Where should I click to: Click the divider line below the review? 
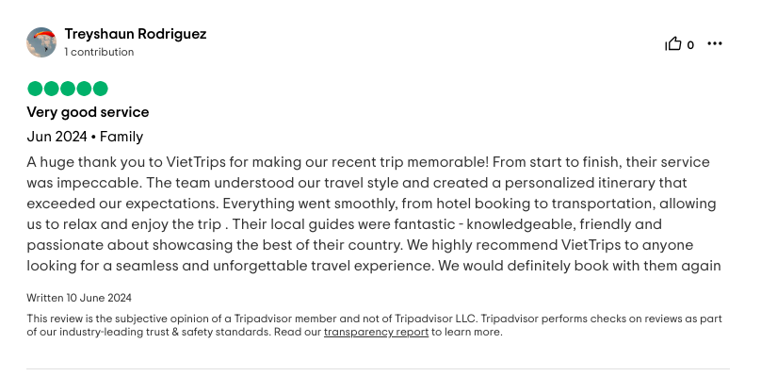click(x=378, y=368)
